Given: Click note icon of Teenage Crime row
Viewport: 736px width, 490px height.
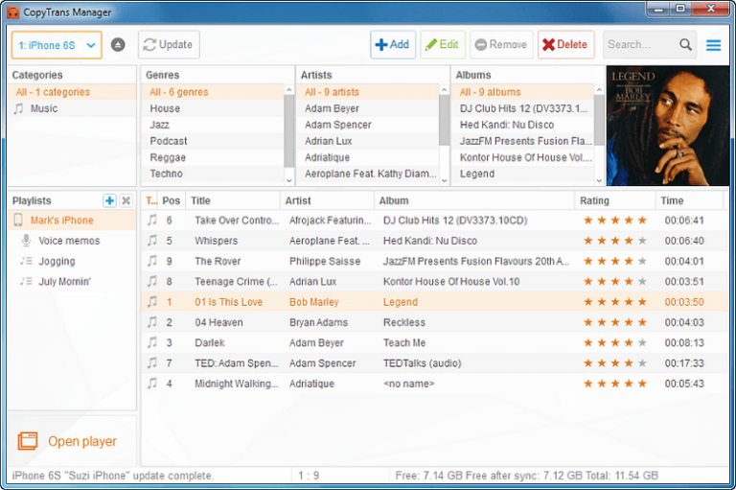Looking at the screenshot, I should [152, 281].
